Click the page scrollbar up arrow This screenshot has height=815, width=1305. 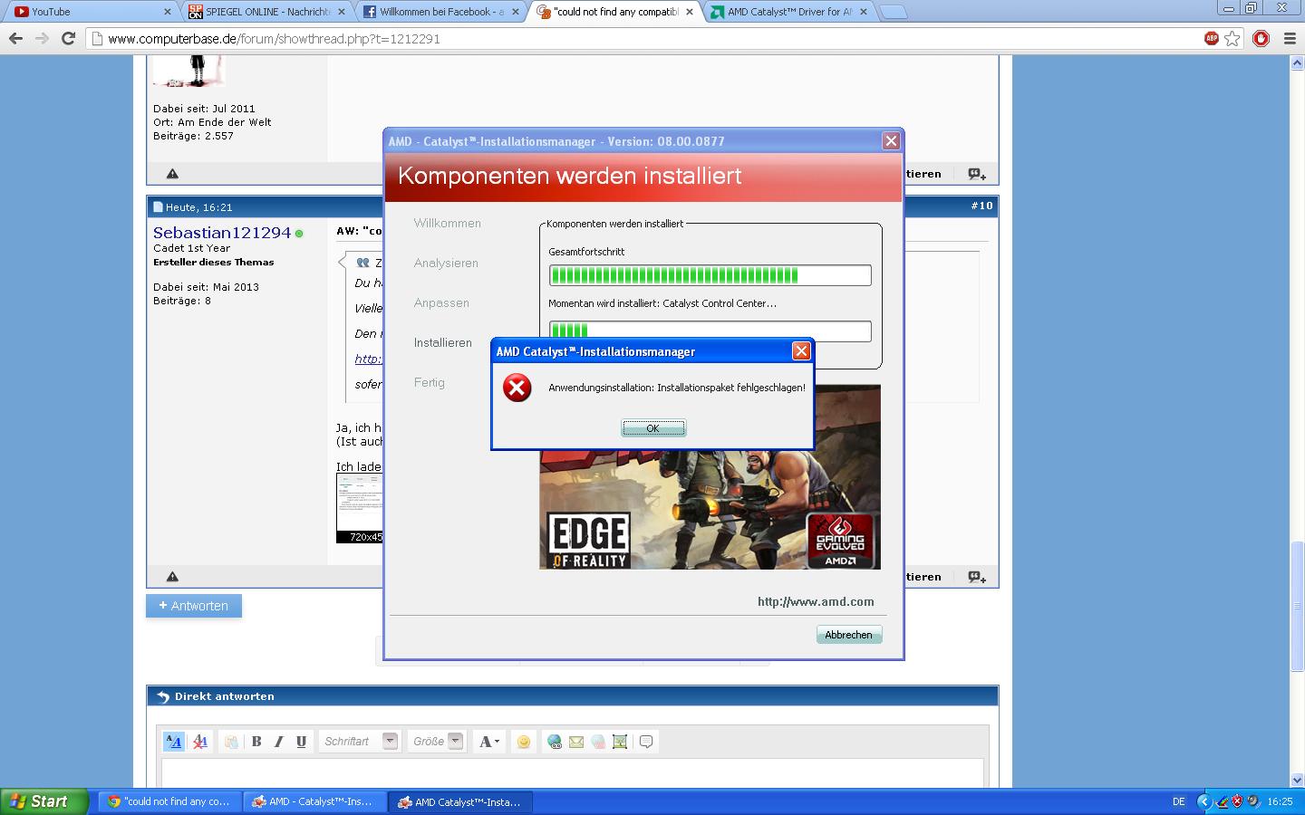pos(1297,62)
